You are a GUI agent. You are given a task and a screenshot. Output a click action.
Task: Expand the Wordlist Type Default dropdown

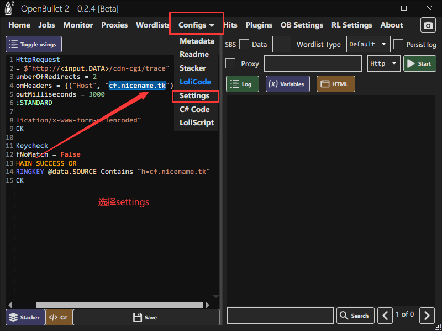pos(368,45)
